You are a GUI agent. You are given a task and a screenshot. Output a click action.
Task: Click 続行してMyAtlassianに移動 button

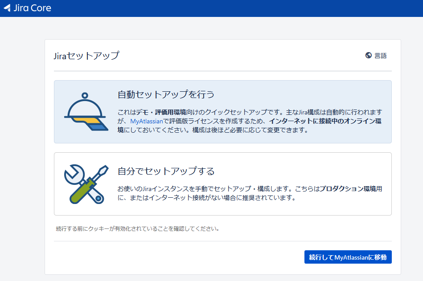point(348,257)
